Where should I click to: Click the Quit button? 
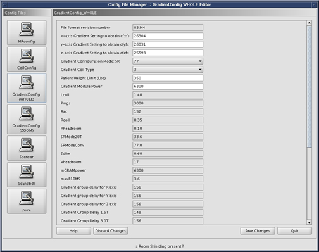tap(294, 231)
